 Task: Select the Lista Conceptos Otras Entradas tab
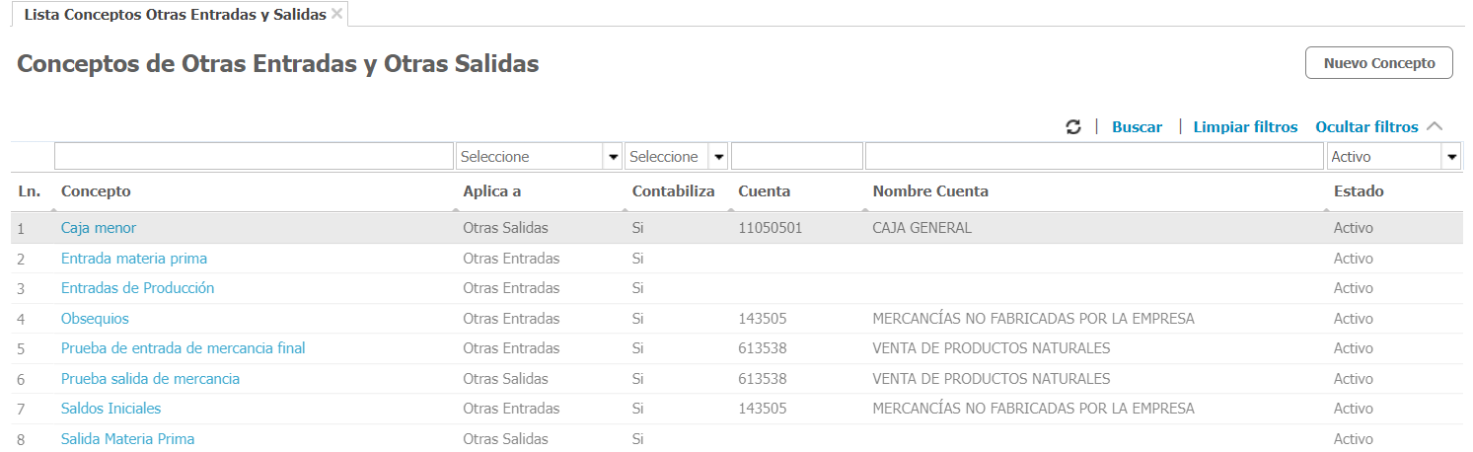(x=175, y=15)
